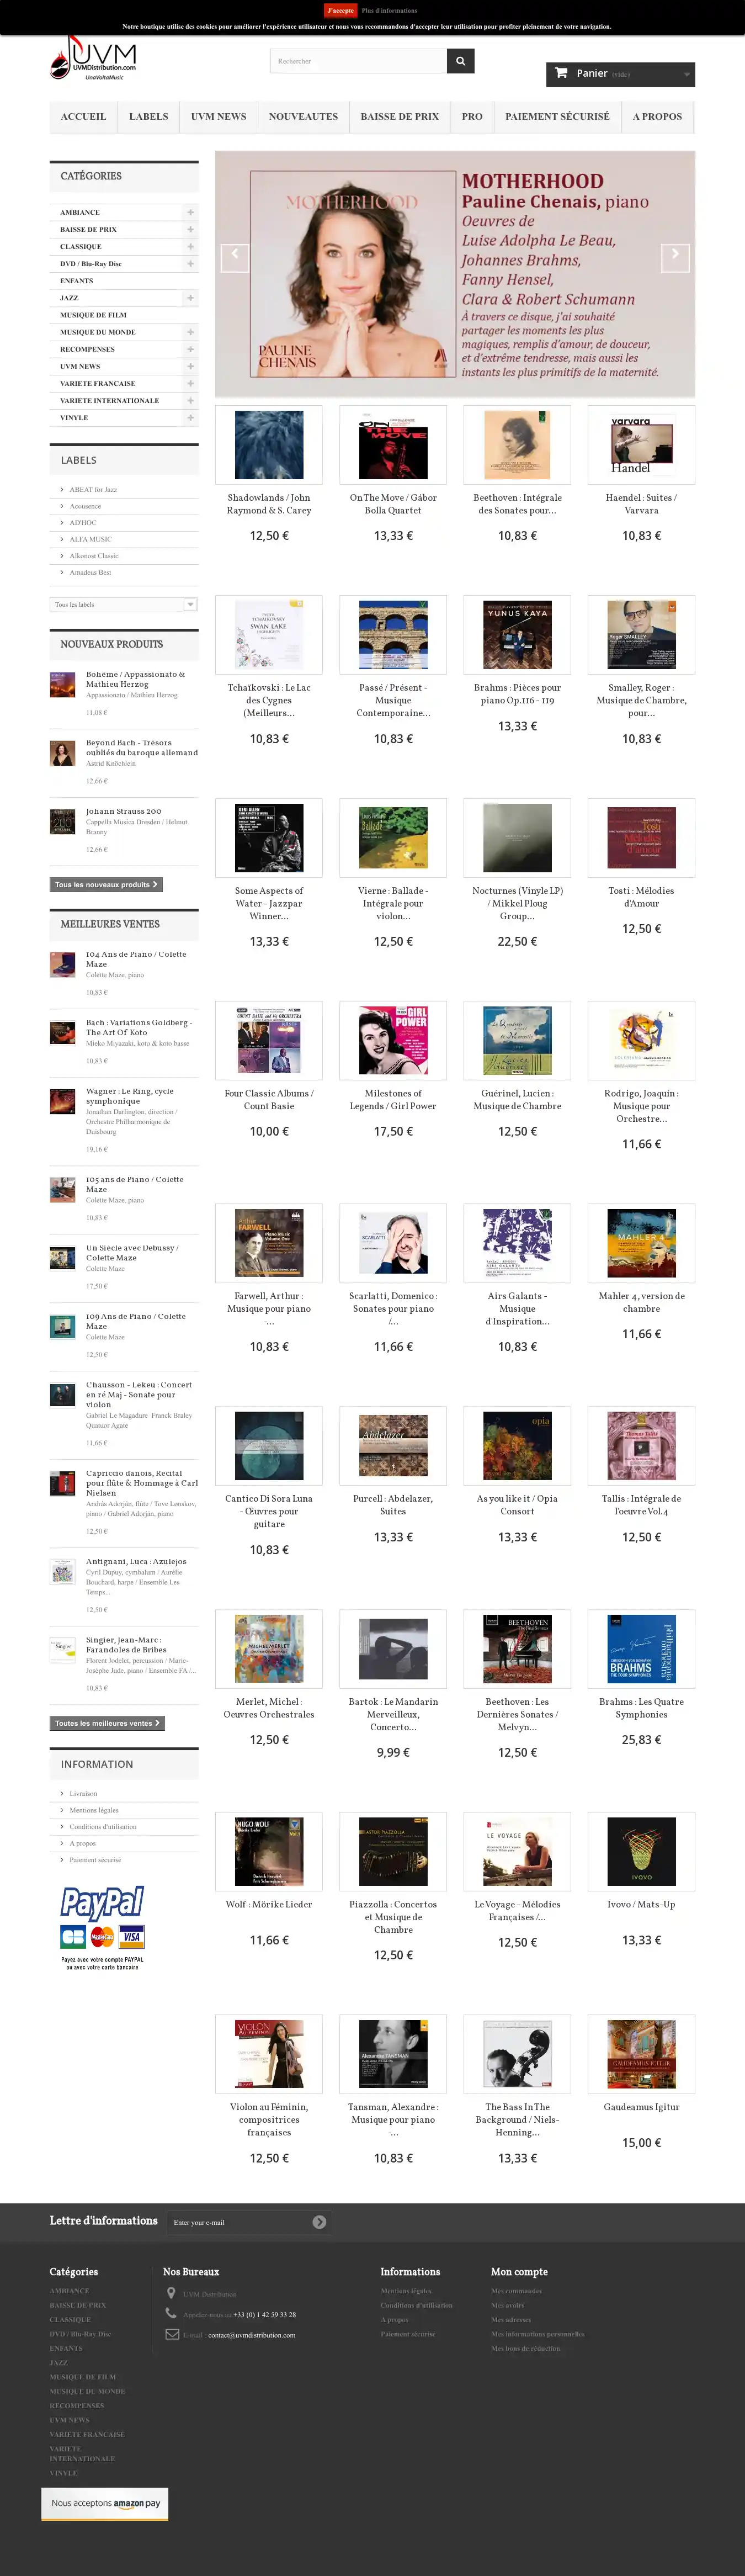Go to previous slide with left arrow
Screen dimensions: 745x2576
pyautogui.click(x=234, y=257)
